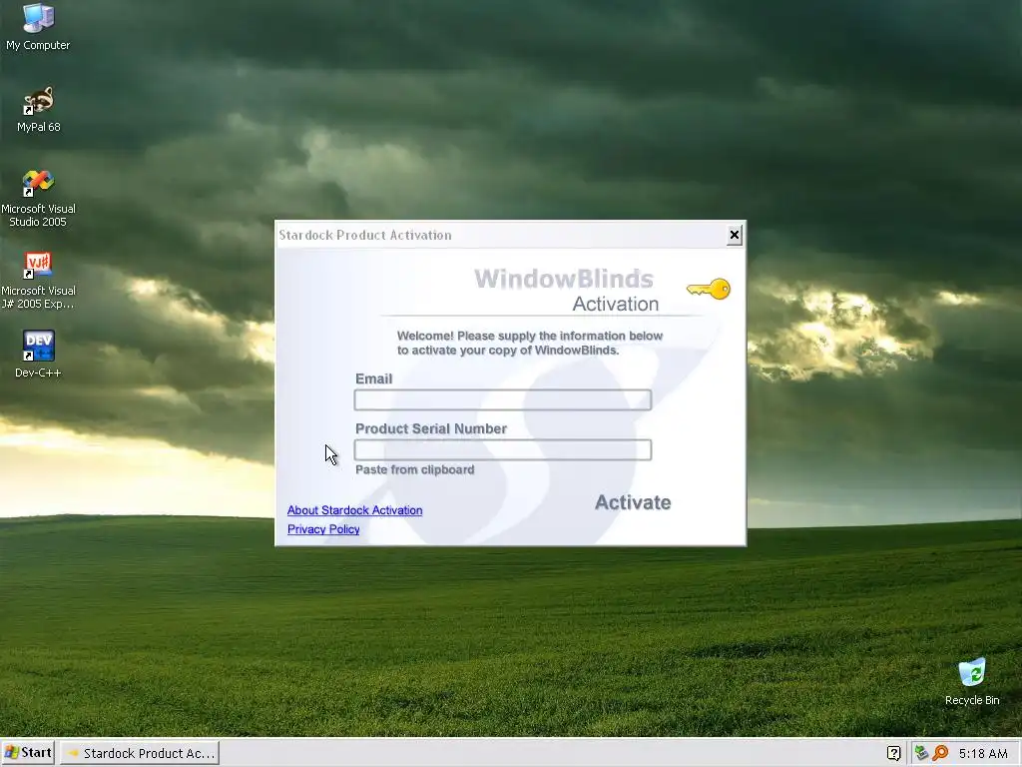
Task: Focus the Email input field
Action: 503,399
